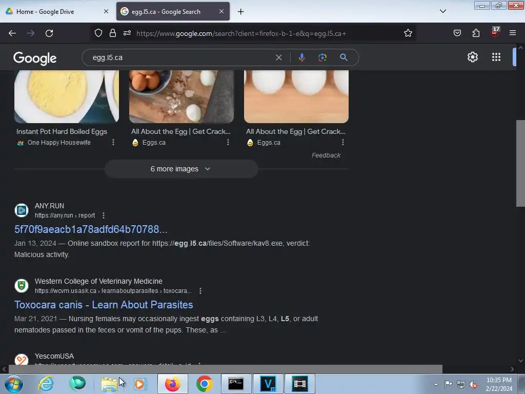Screen dimensions: 525x394
Task: Open first All About the Egg image title
Action: (x=181, y=131)
